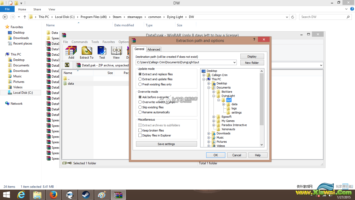
Task: Click the up-one-level icon in WinRAR
Action: click(x=67, y=65)
